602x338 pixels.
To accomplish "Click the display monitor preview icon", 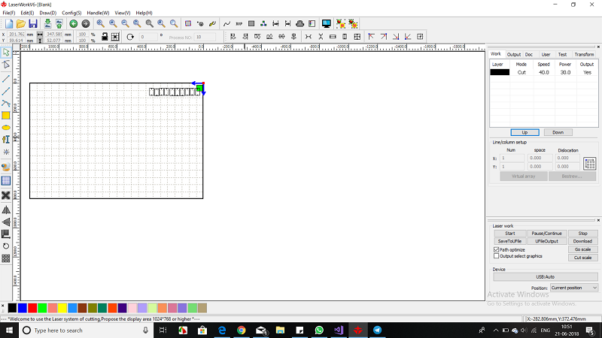I will [327, 24].
